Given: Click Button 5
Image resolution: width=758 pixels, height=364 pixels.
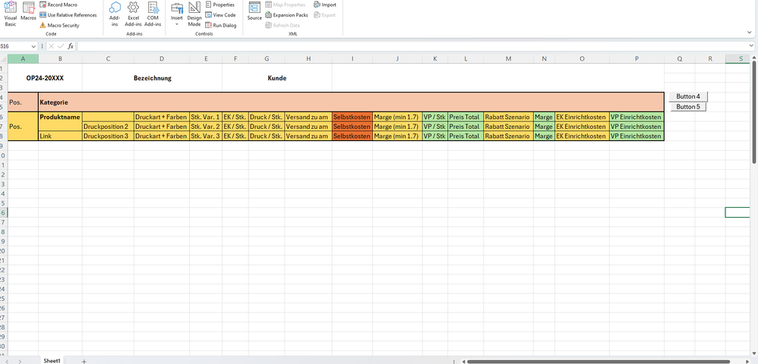Looking at the screenshot, I should tap(688, 107).
